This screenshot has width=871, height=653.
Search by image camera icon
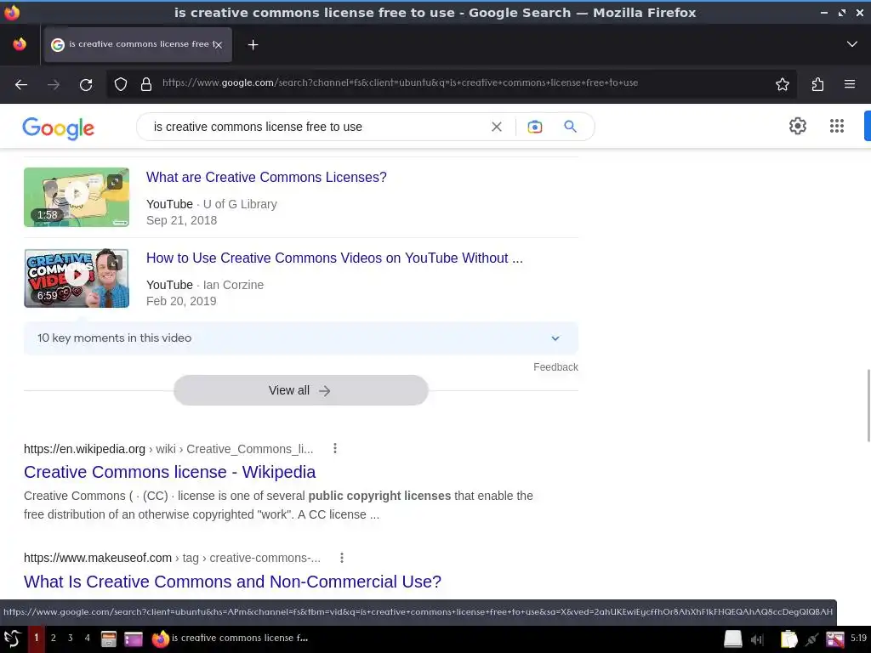(534, 127)
